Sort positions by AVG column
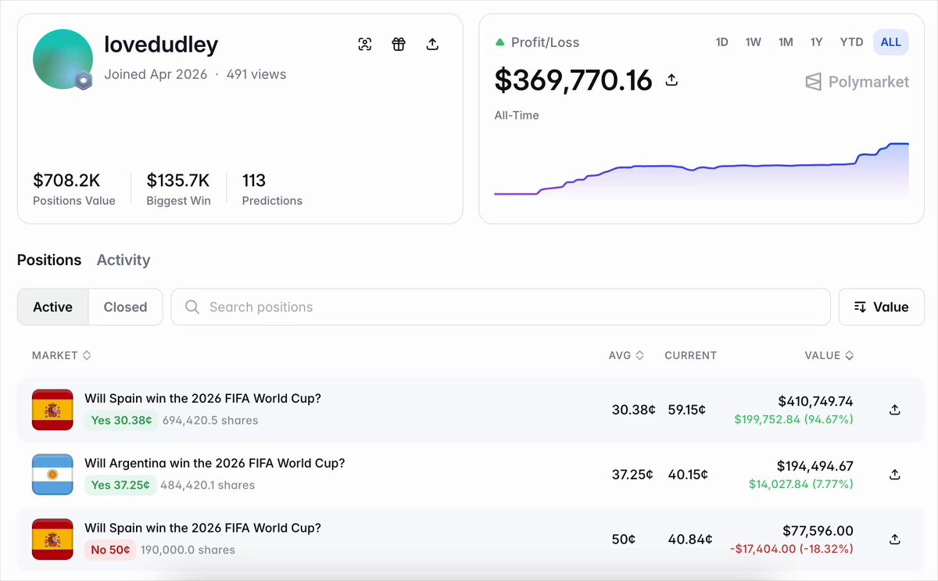The height and width of the screenshot is (581, 938). (627, 355)
